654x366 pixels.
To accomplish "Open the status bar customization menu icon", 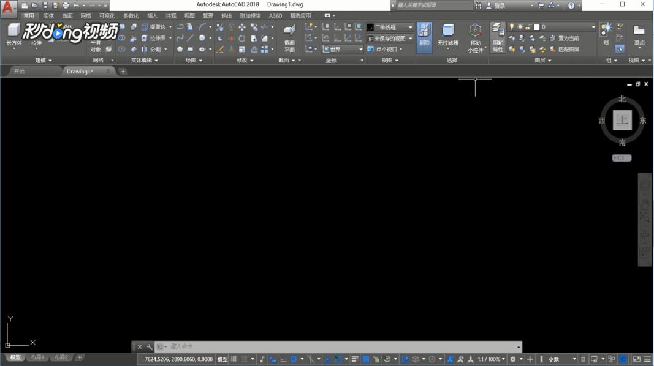I will (647, 359).
